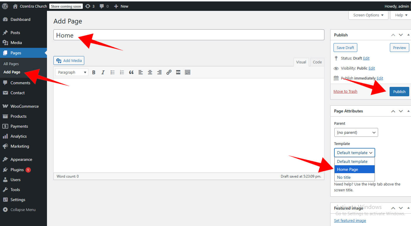Center align the text

click(150, 72)
